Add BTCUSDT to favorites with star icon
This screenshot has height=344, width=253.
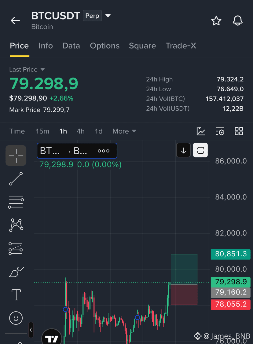(216, 21)
